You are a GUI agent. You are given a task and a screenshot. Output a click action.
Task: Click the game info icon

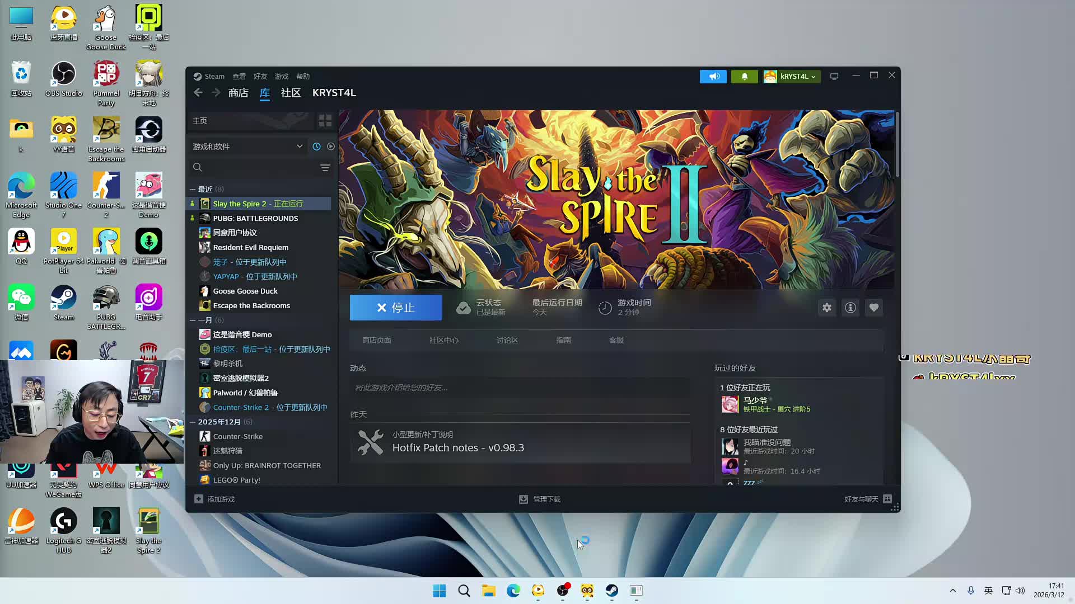pos(850,308)
